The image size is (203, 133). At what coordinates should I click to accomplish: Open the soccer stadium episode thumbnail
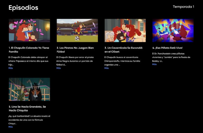coord(77,31)
